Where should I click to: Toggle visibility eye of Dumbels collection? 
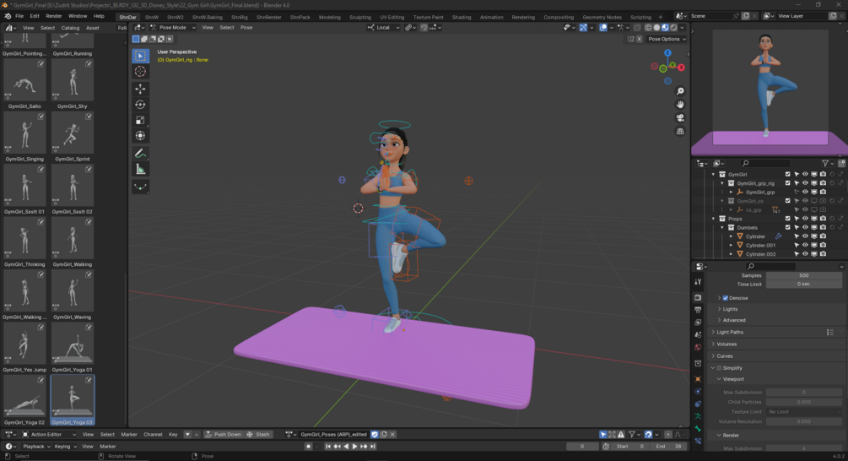(x=805, y=227)
